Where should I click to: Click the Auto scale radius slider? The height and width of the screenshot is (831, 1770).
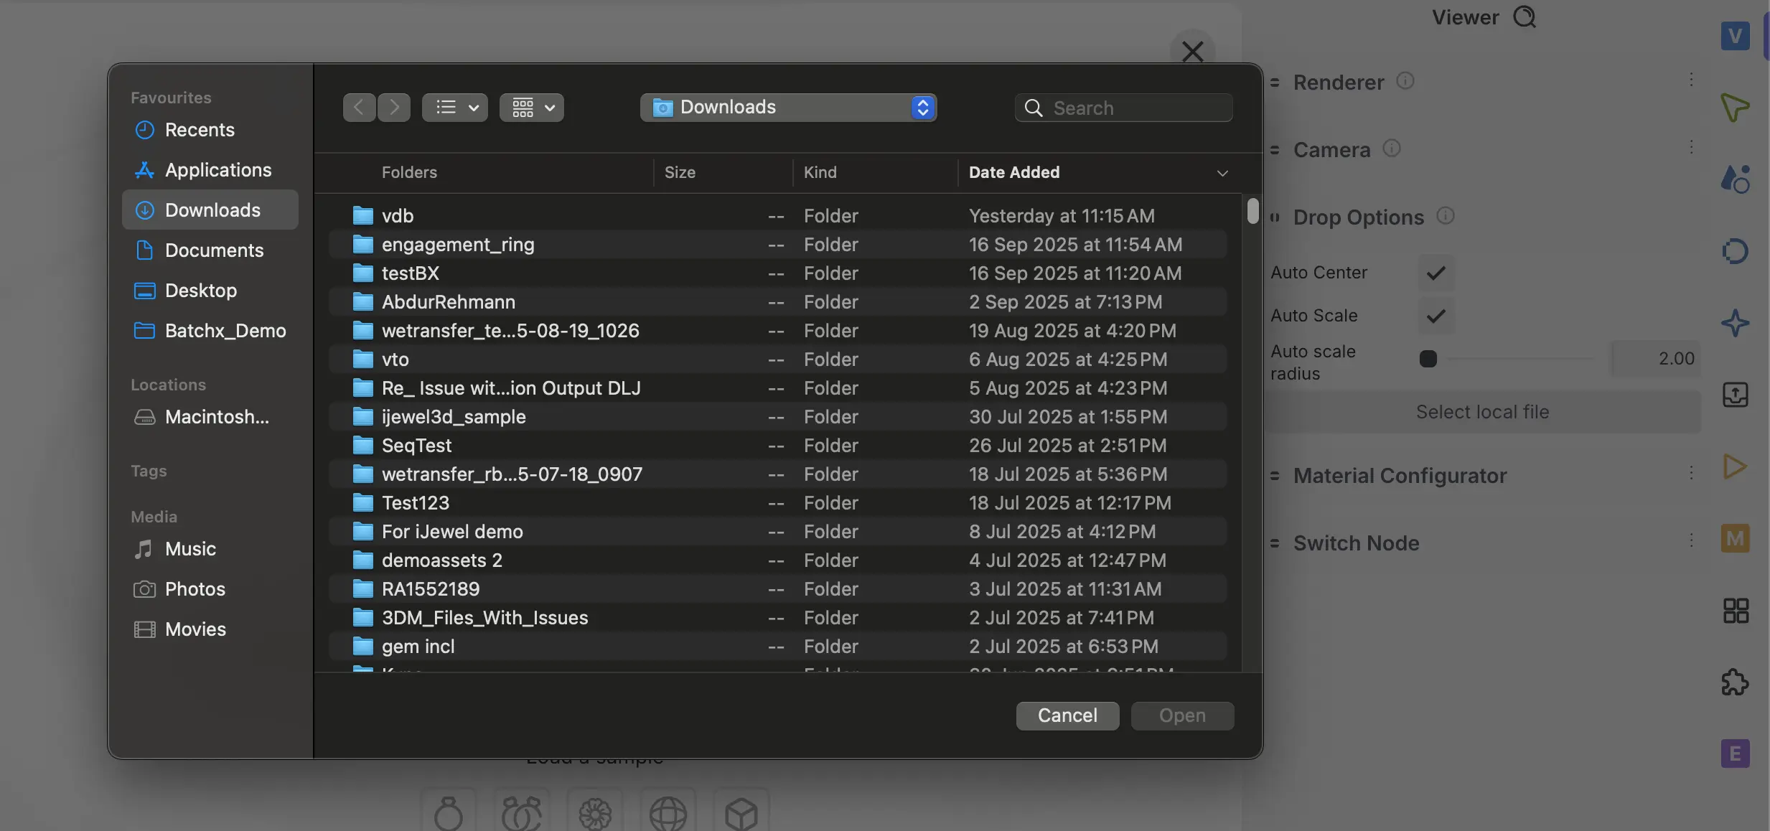pos(1507,359)
